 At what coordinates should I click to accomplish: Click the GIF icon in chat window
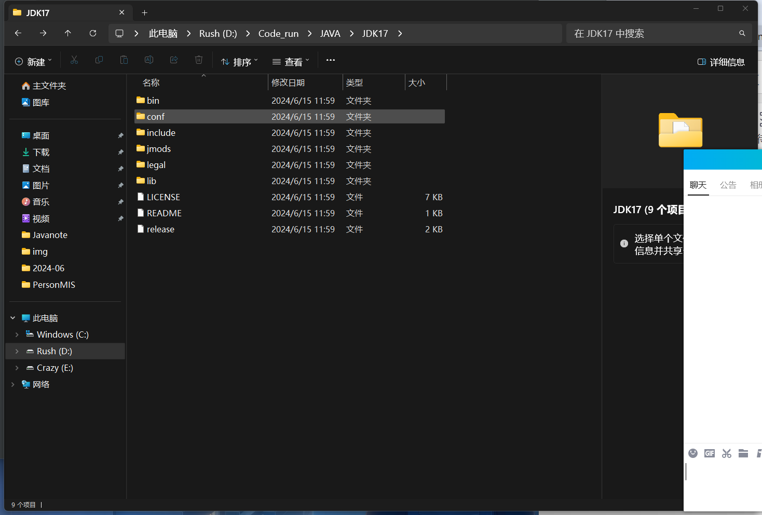tap(710, 453)
